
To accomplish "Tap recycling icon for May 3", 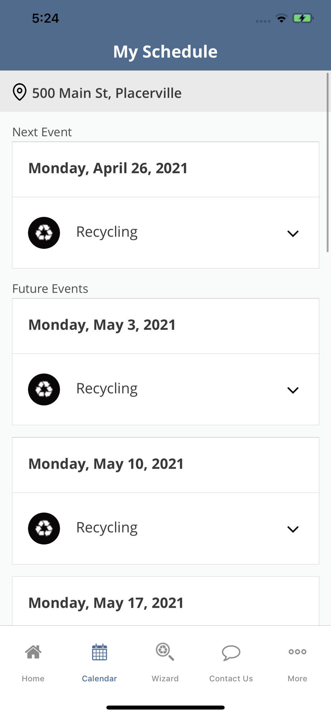I will pyautogui.click(x=44, y=390).
